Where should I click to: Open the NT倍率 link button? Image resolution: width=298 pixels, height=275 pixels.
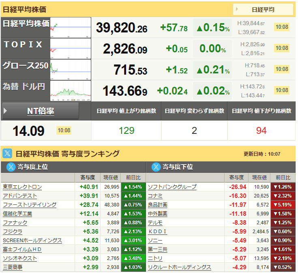pyautogui.click(x=41, y=111)
